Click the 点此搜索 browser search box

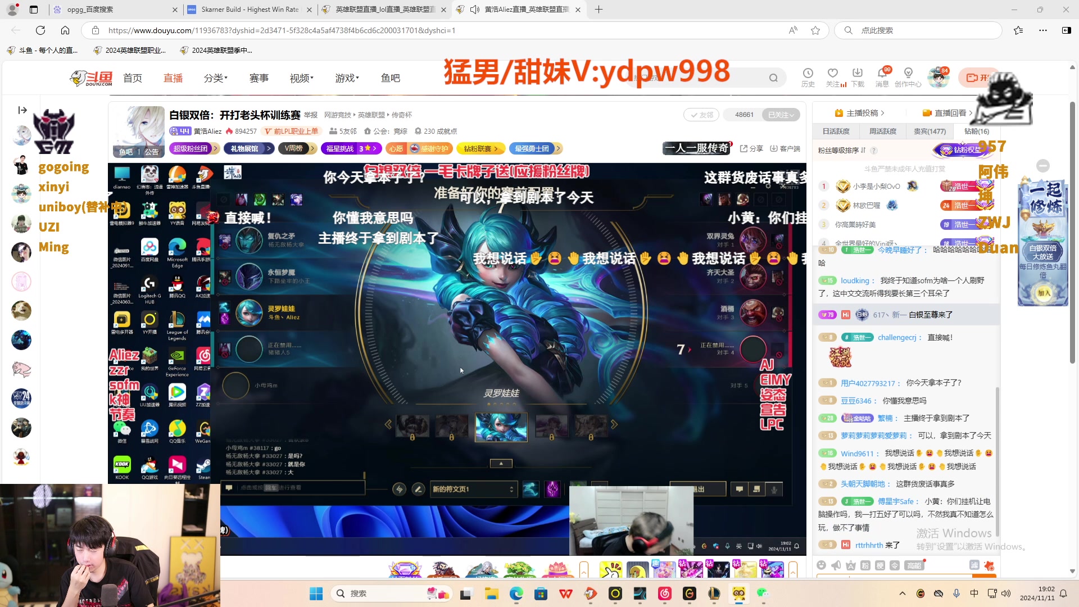point(918,30)
